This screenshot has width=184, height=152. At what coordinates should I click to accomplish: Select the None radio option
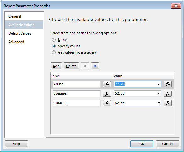[54, 40]
